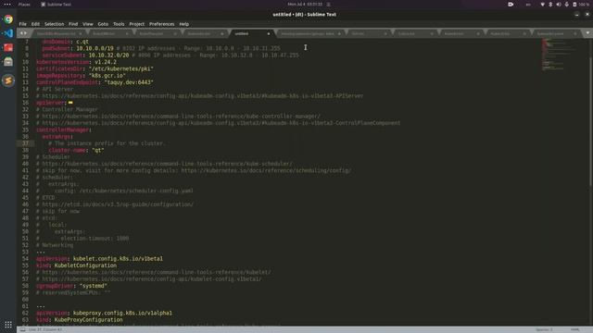Click the cgroupDriver value "systemd"
This screenshot has height=333, width=593.
click(x=93, y=286)
